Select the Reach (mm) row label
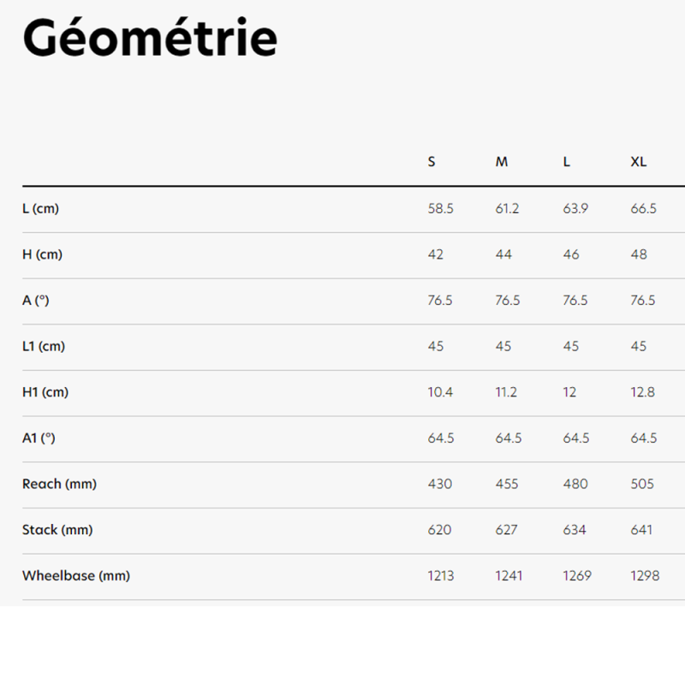 tap(59, 484)
